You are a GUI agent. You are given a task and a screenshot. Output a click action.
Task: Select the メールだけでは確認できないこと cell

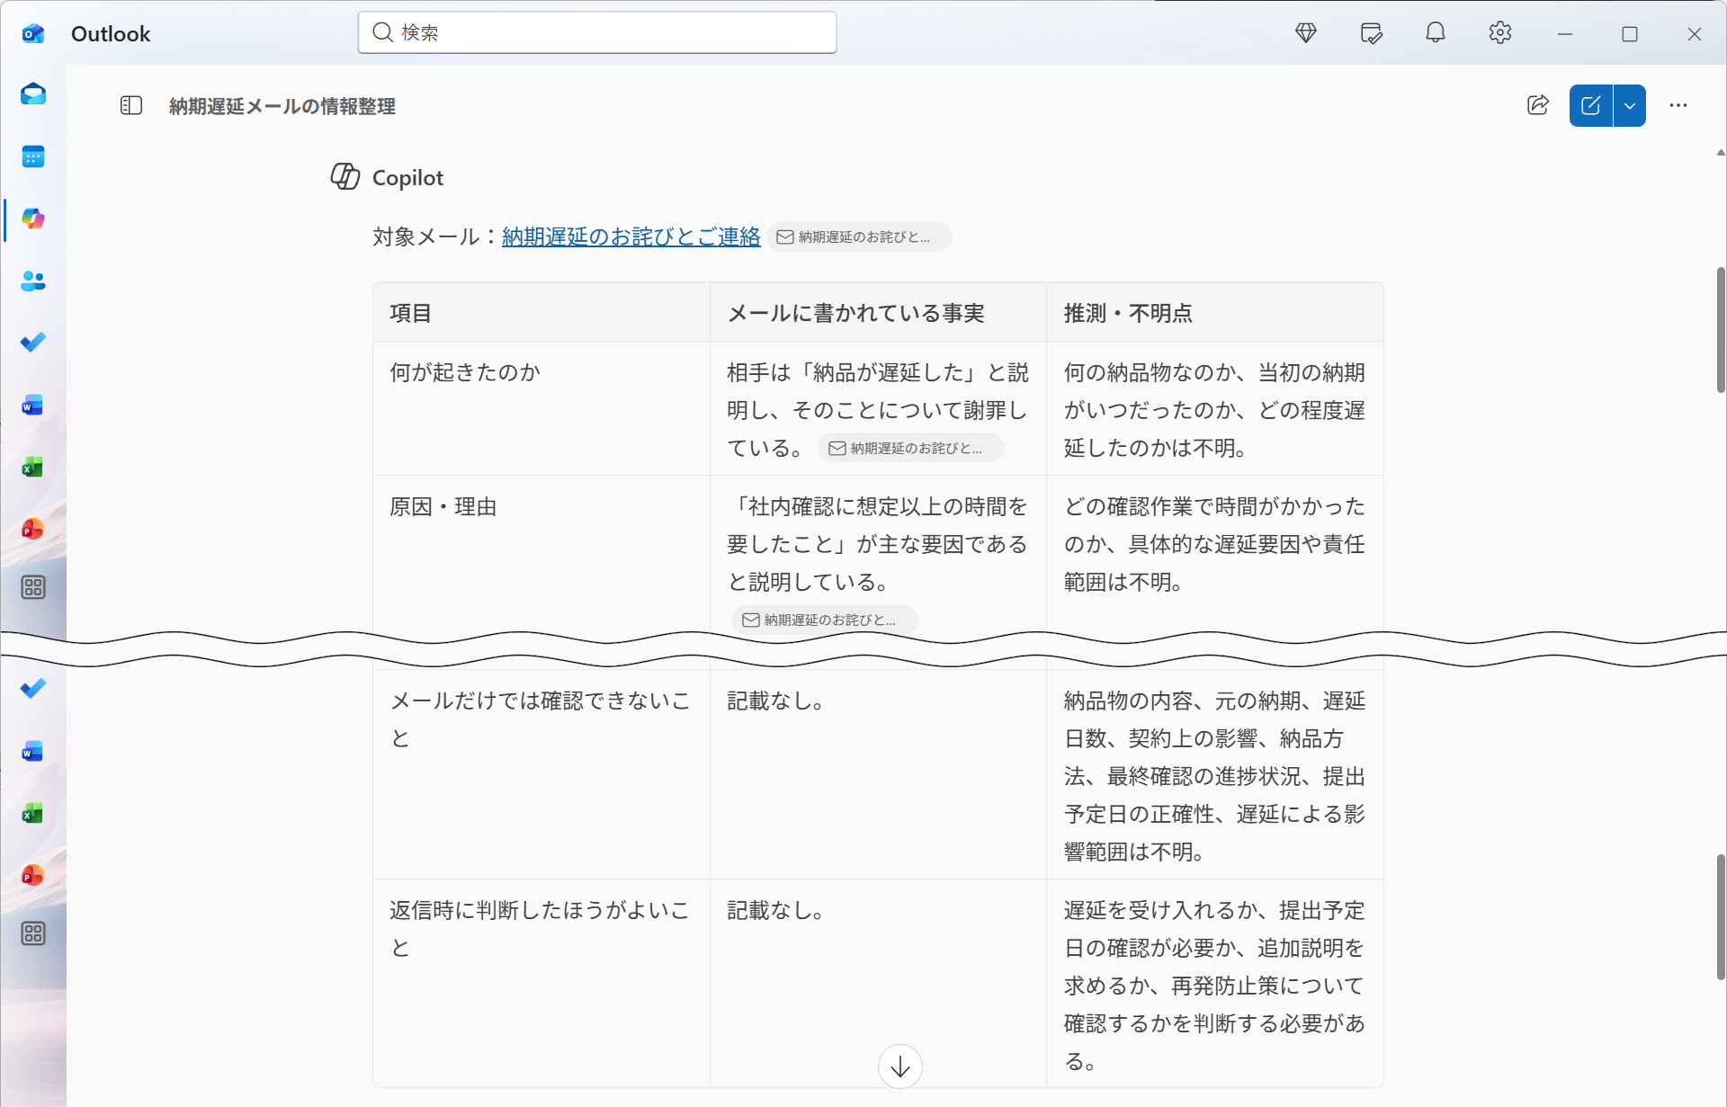coord(541,774)
